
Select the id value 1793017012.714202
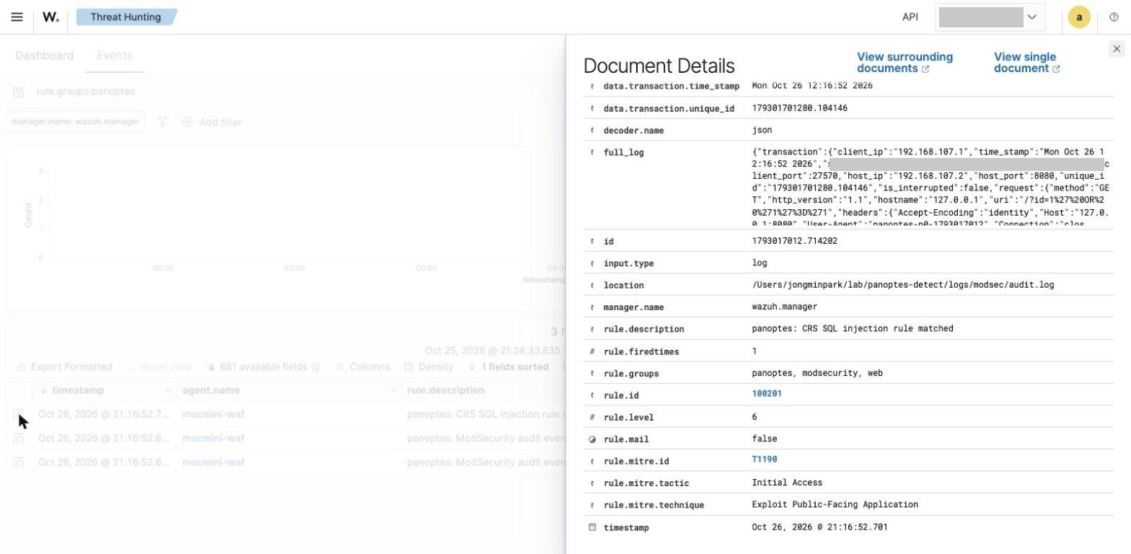coord(795,242)
